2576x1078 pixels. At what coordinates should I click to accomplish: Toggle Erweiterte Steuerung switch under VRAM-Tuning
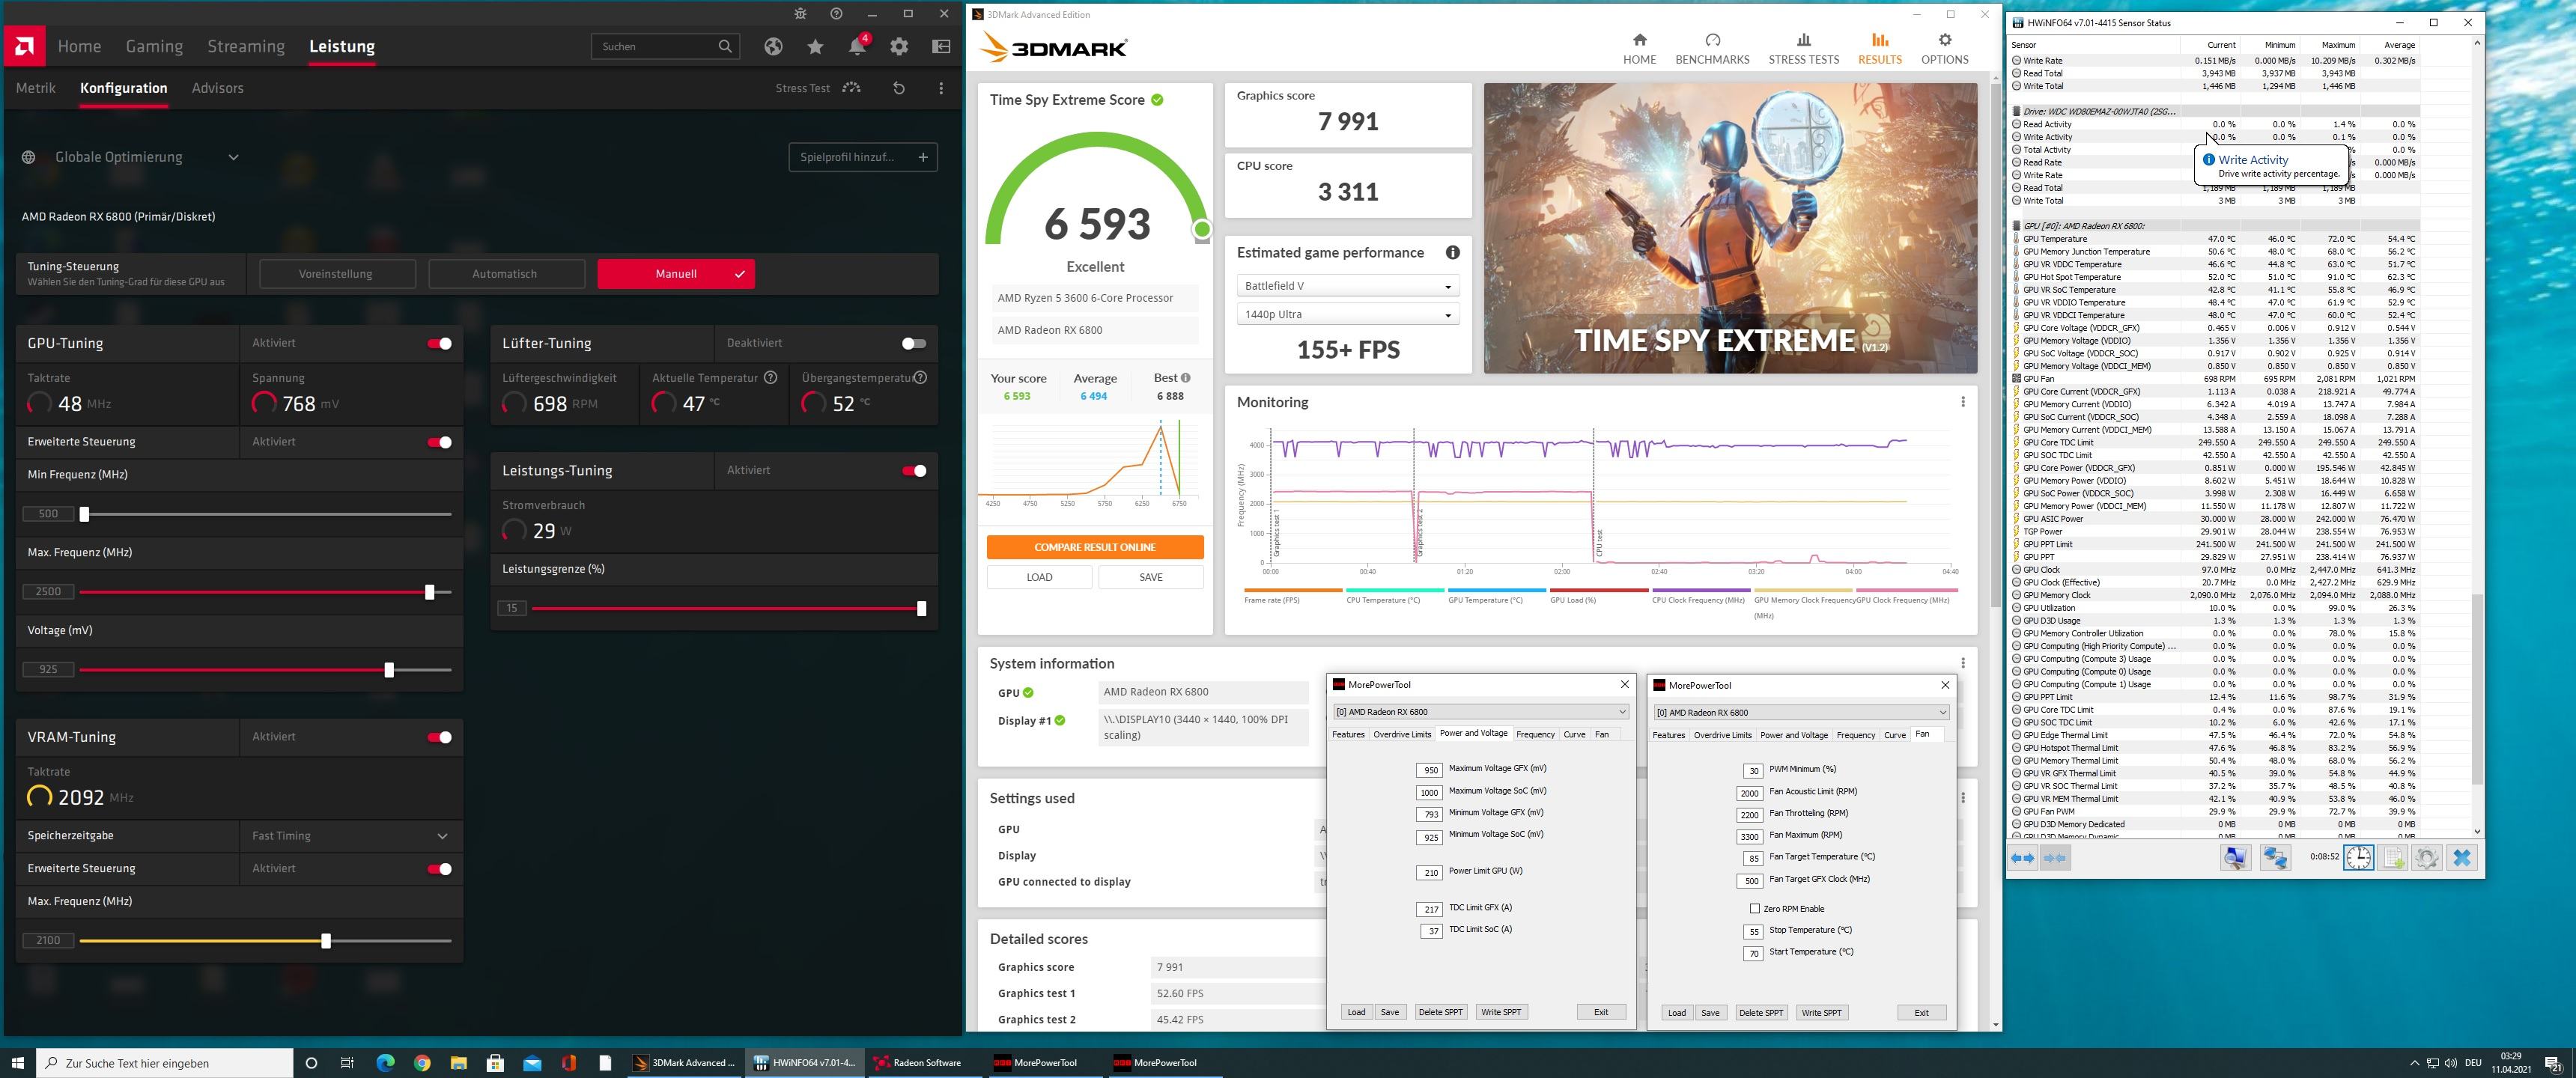(x=439, y=868)
